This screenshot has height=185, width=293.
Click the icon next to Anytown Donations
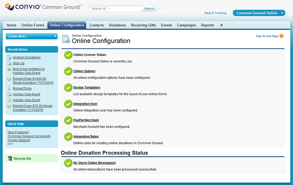coord(9,57)
